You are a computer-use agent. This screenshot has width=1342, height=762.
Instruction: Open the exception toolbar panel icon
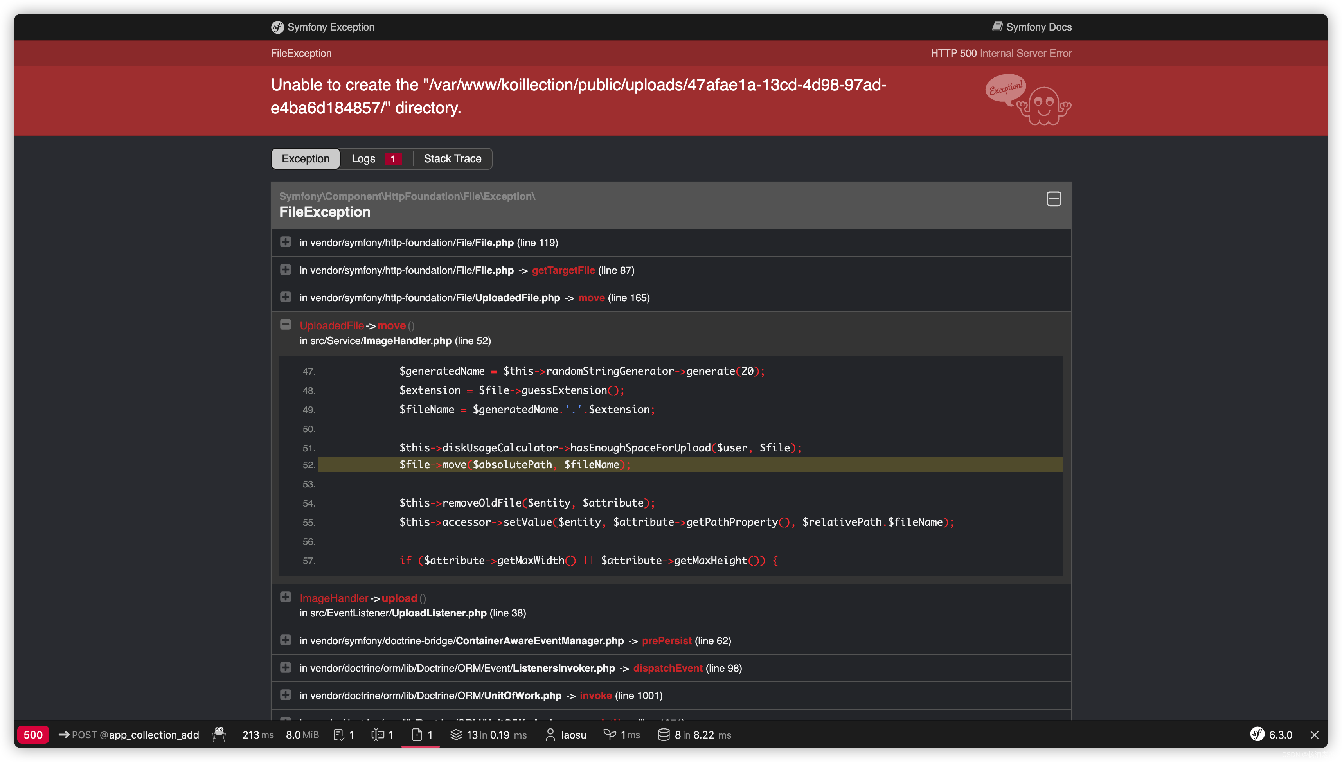[417, 735]
